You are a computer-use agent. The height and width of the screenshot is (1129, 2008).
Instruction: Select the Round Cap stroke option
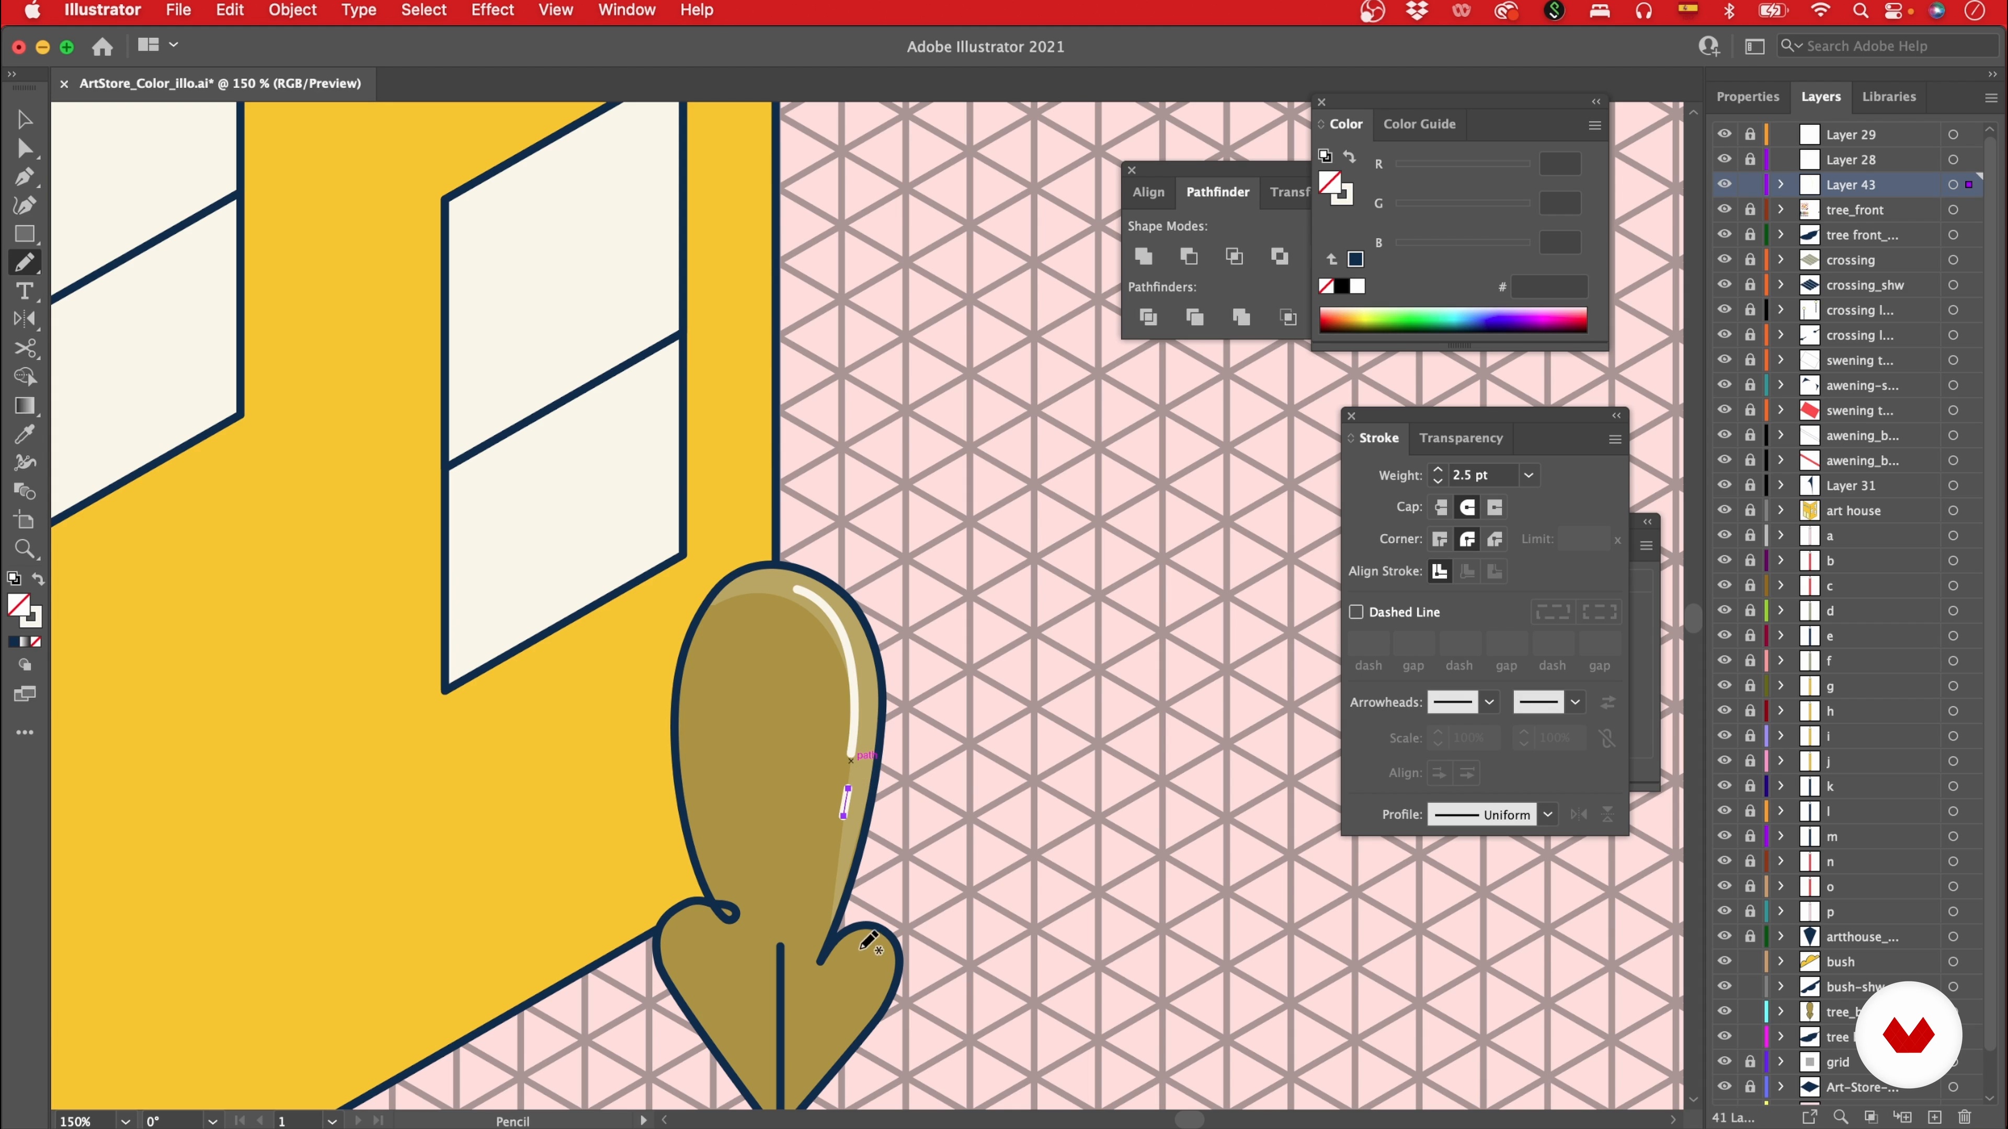point(1467,508)
